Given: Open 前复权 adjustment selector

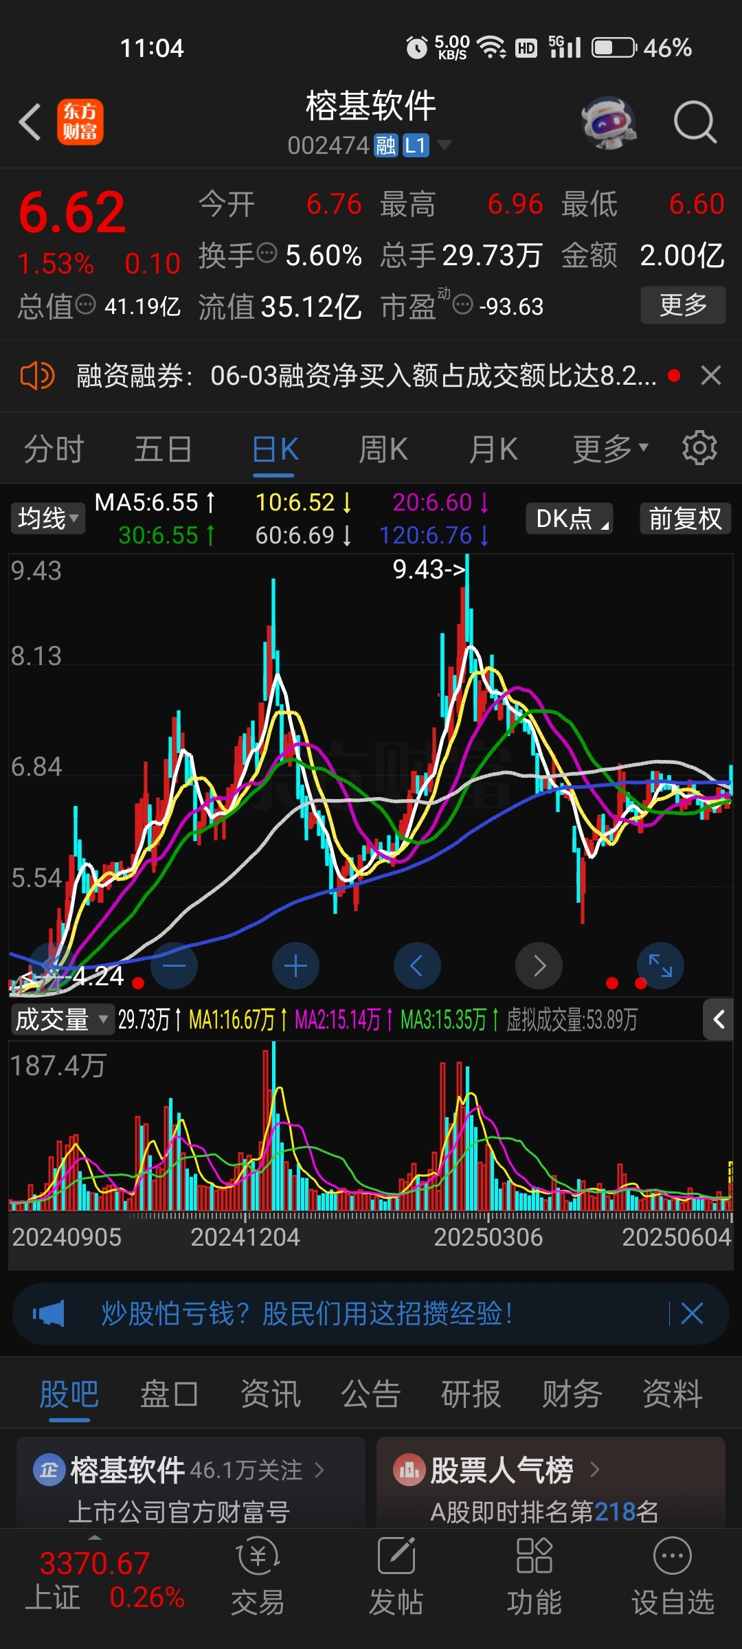Looking at the screenshot, I should point(686,518).
